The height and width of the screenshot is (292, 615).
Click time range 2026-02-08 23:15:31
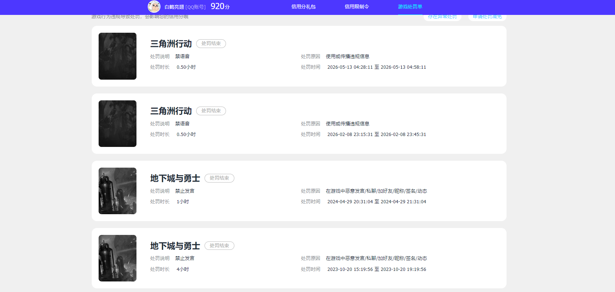(x=377, y=134)
